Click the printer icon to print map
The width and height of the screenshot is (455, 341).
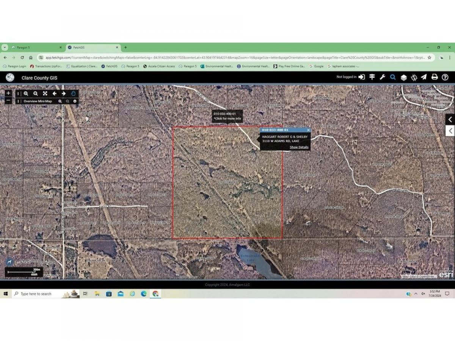(x=435, y=77)
